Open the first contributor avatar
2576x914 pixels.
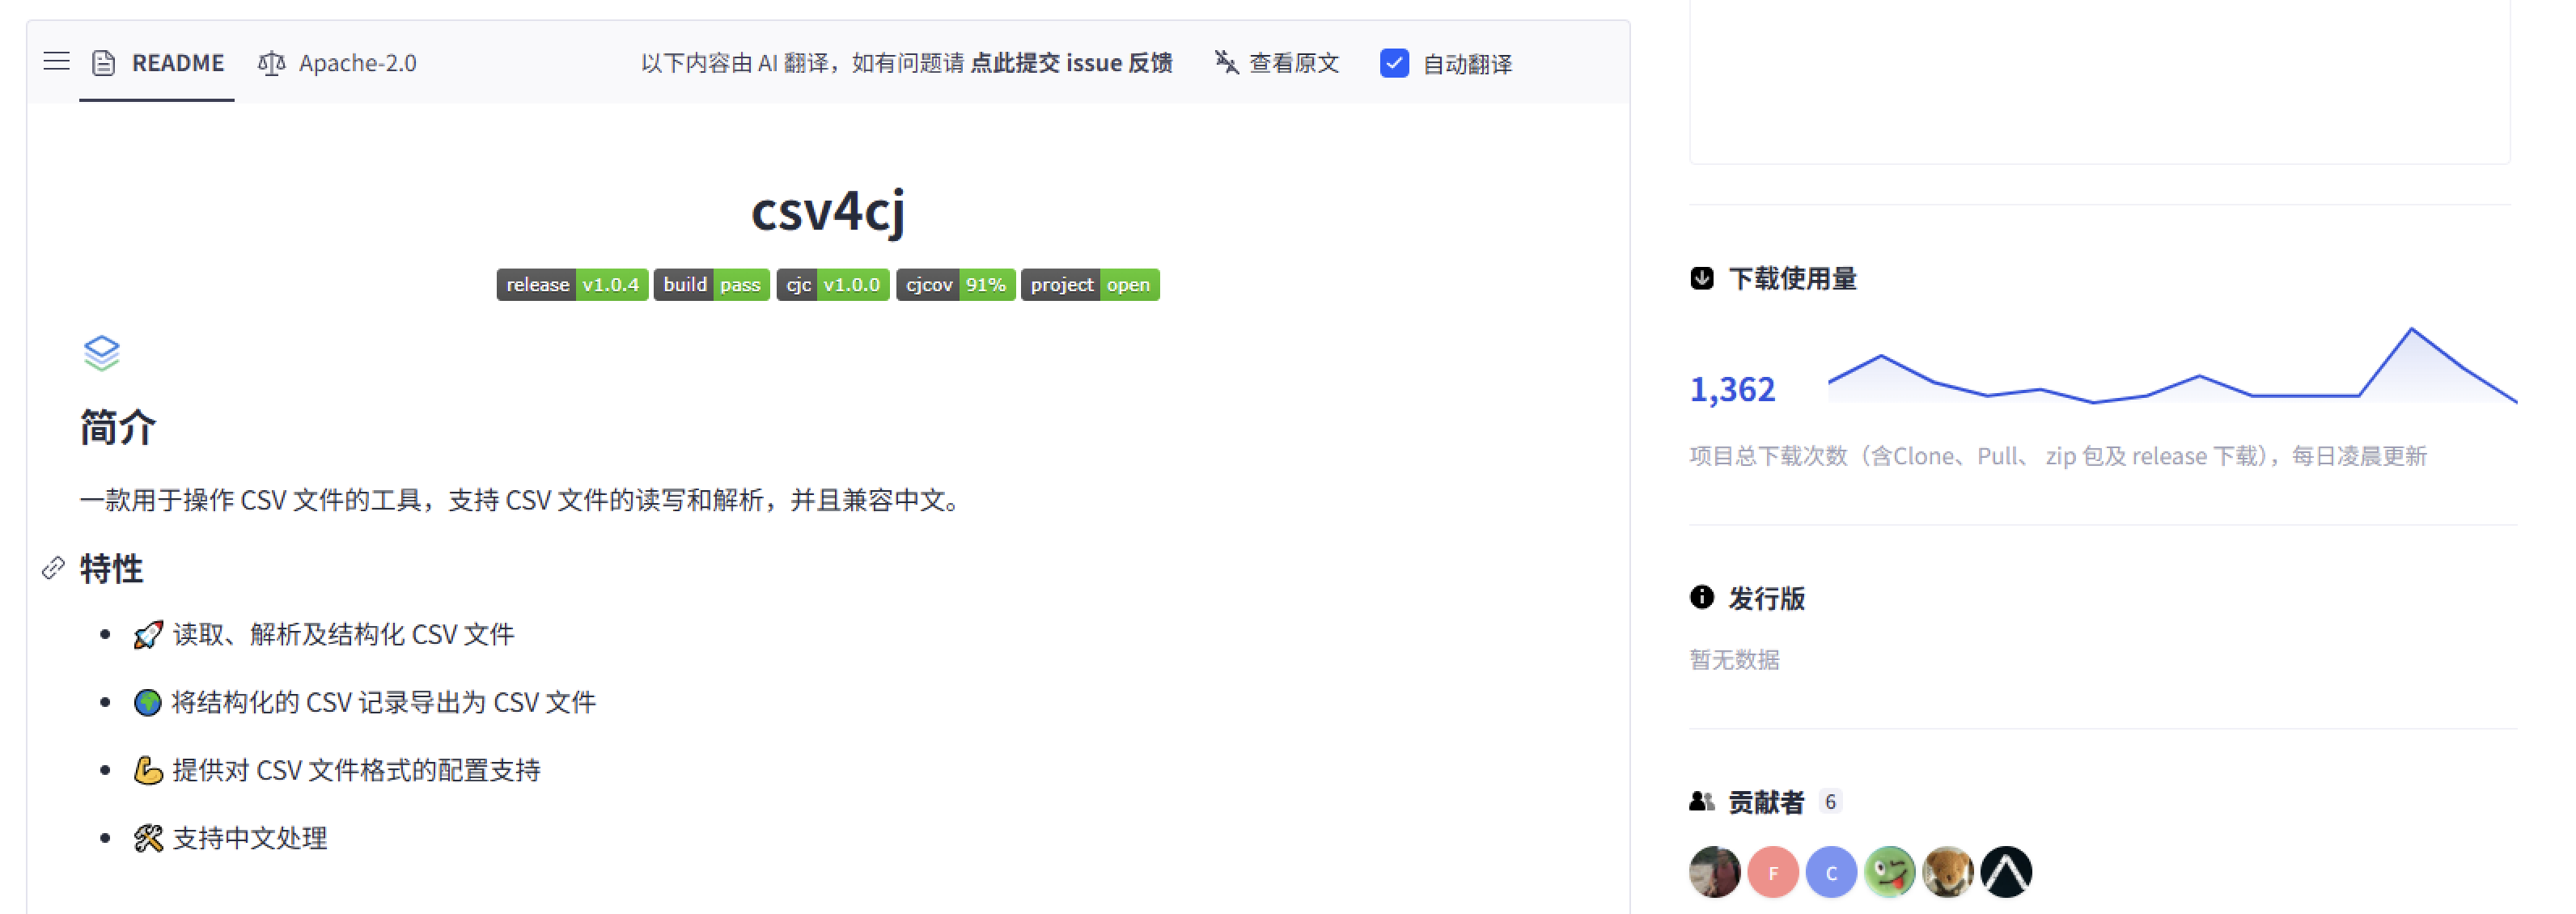(1714, 871)
